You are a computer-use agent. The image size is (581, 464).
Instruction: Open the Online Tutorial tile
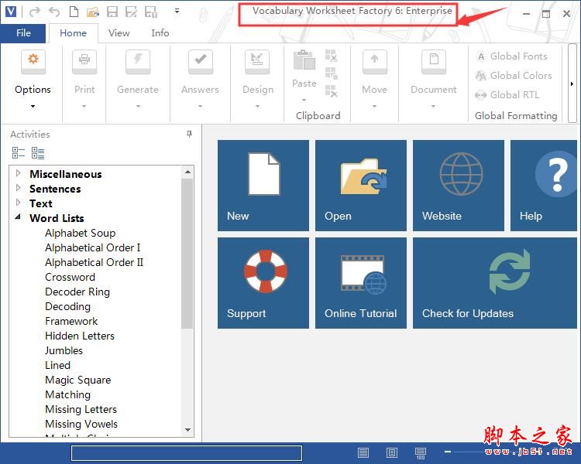click(x=361, y=283)
